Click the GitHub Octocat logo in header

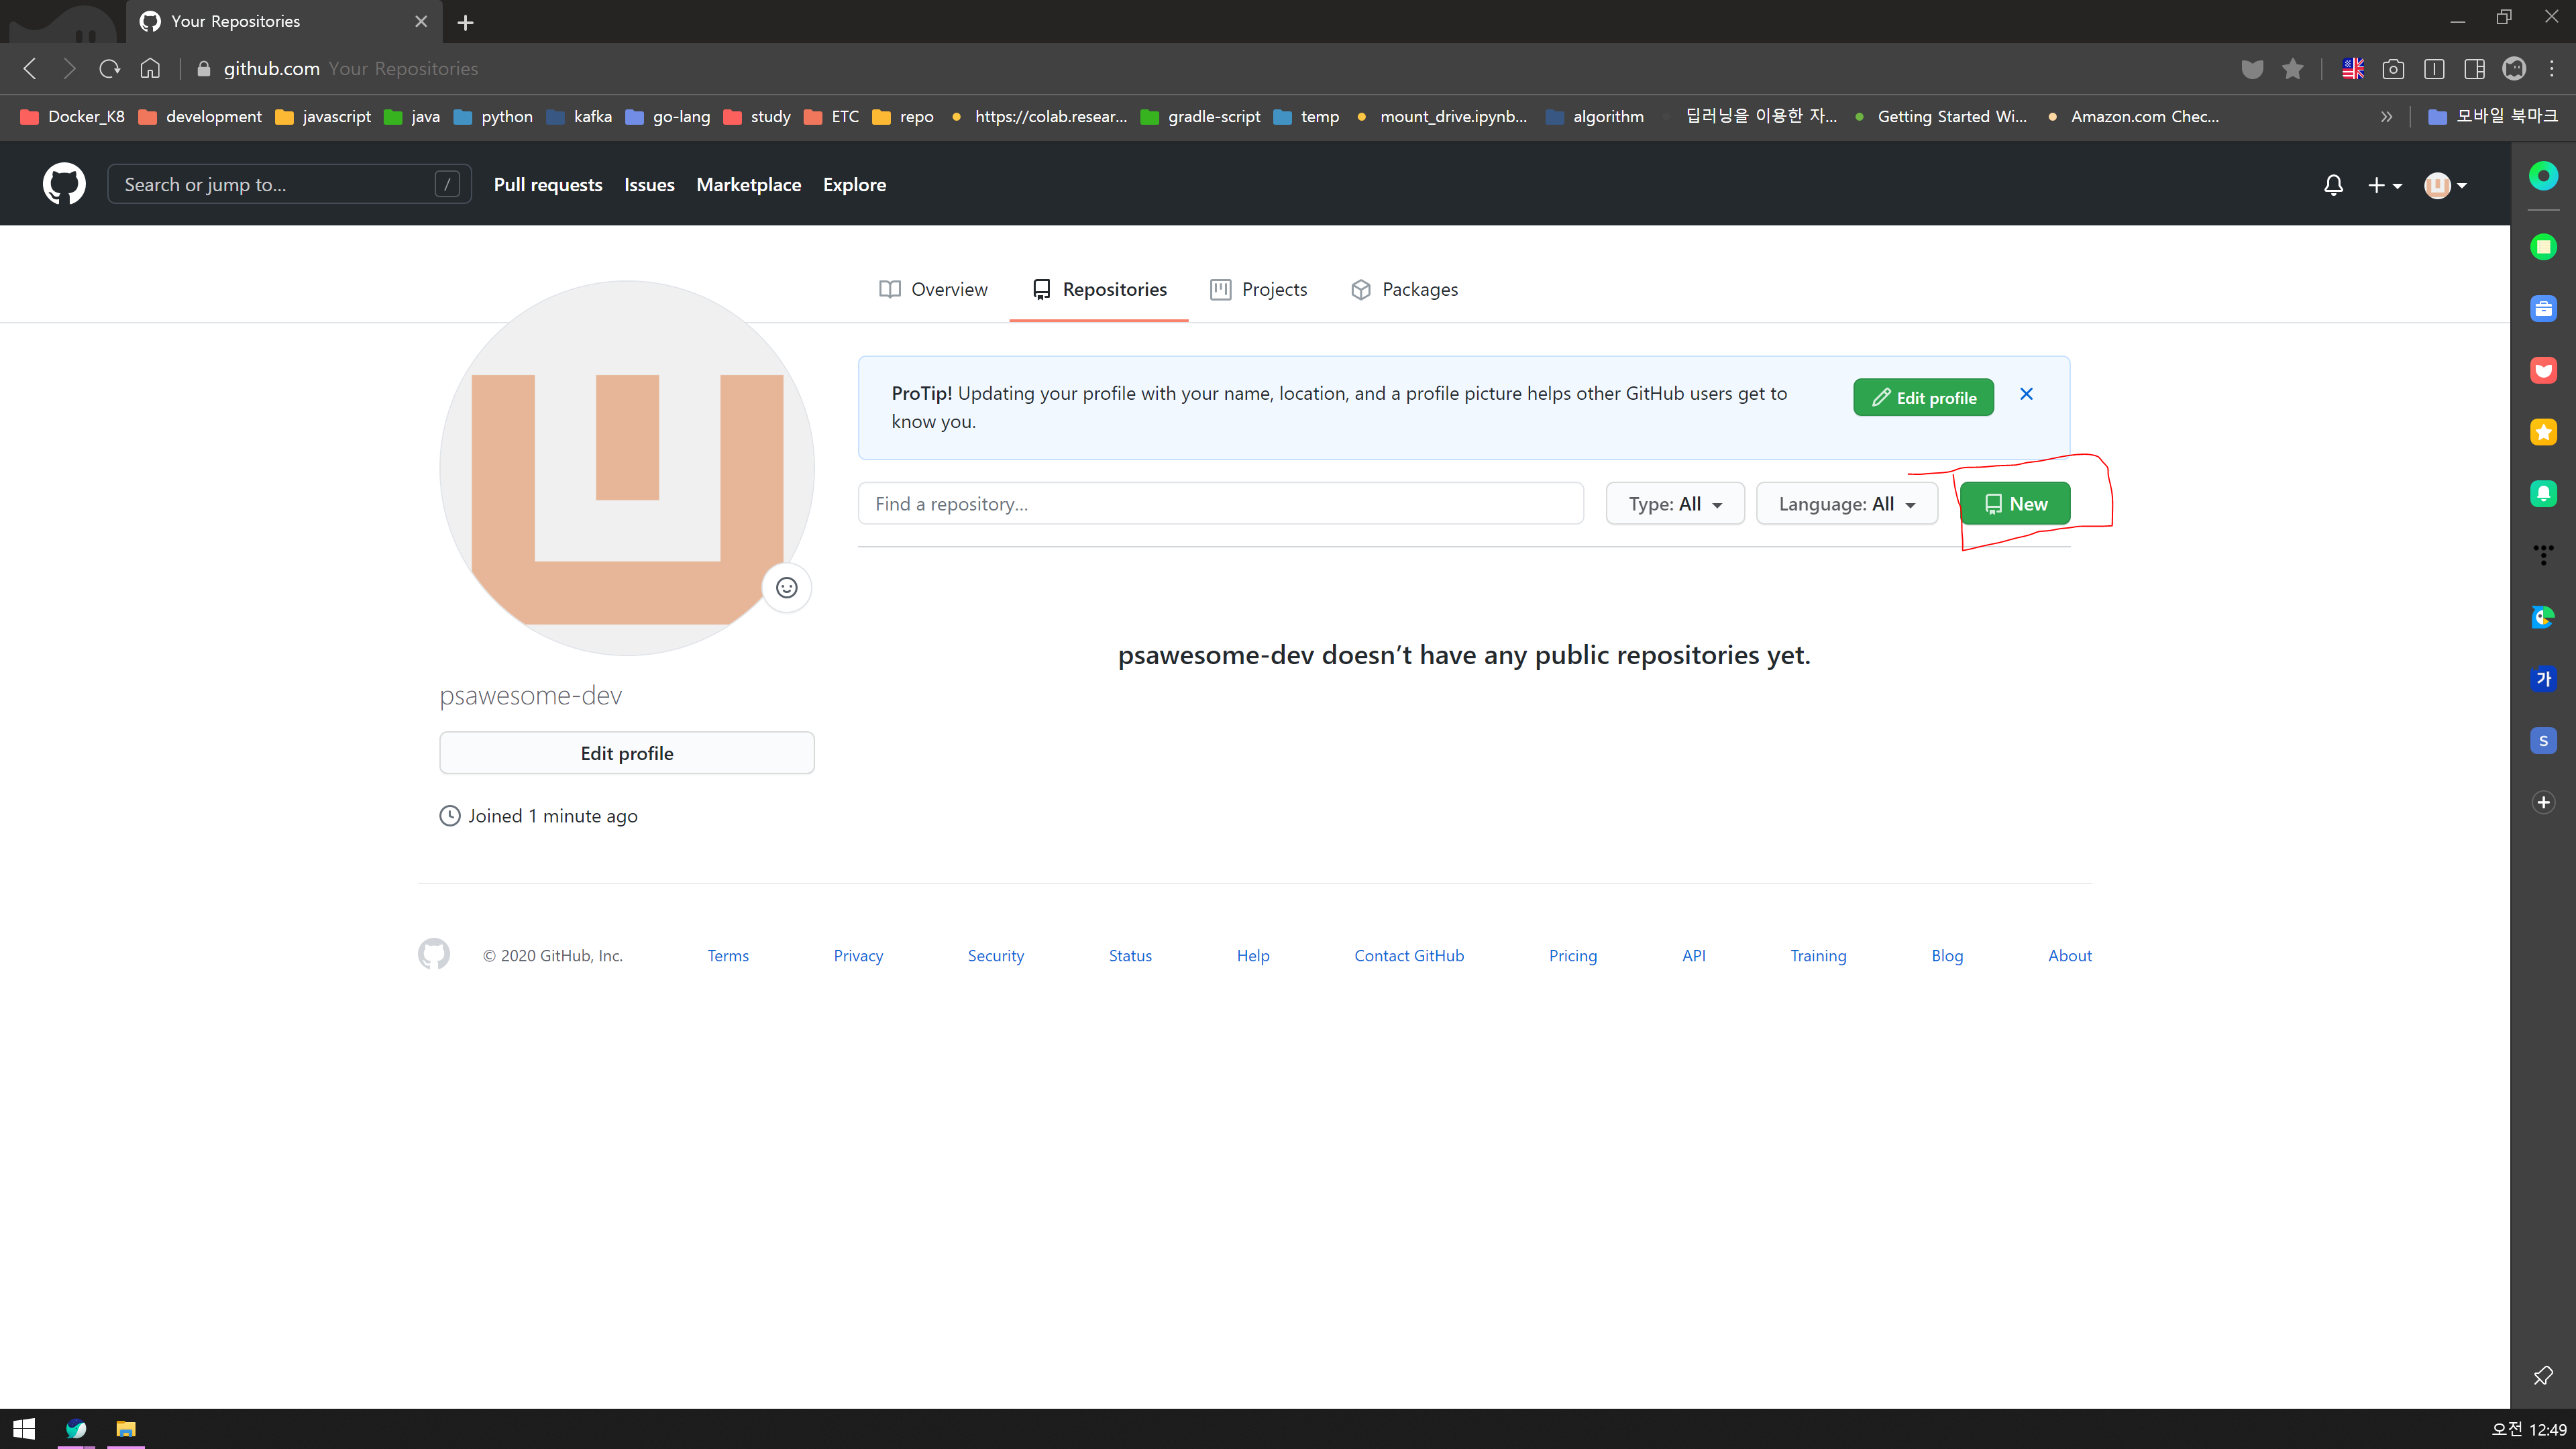(64, 184)
